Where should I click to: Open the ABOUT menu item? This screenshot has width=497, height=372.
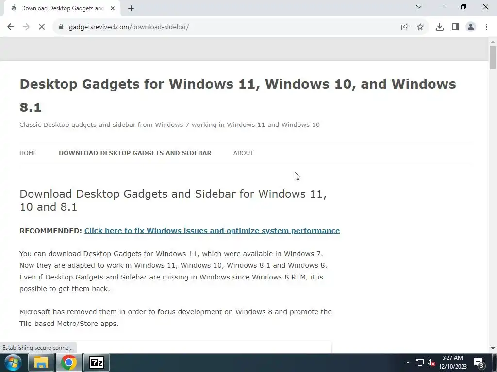(x=244, y=153)
